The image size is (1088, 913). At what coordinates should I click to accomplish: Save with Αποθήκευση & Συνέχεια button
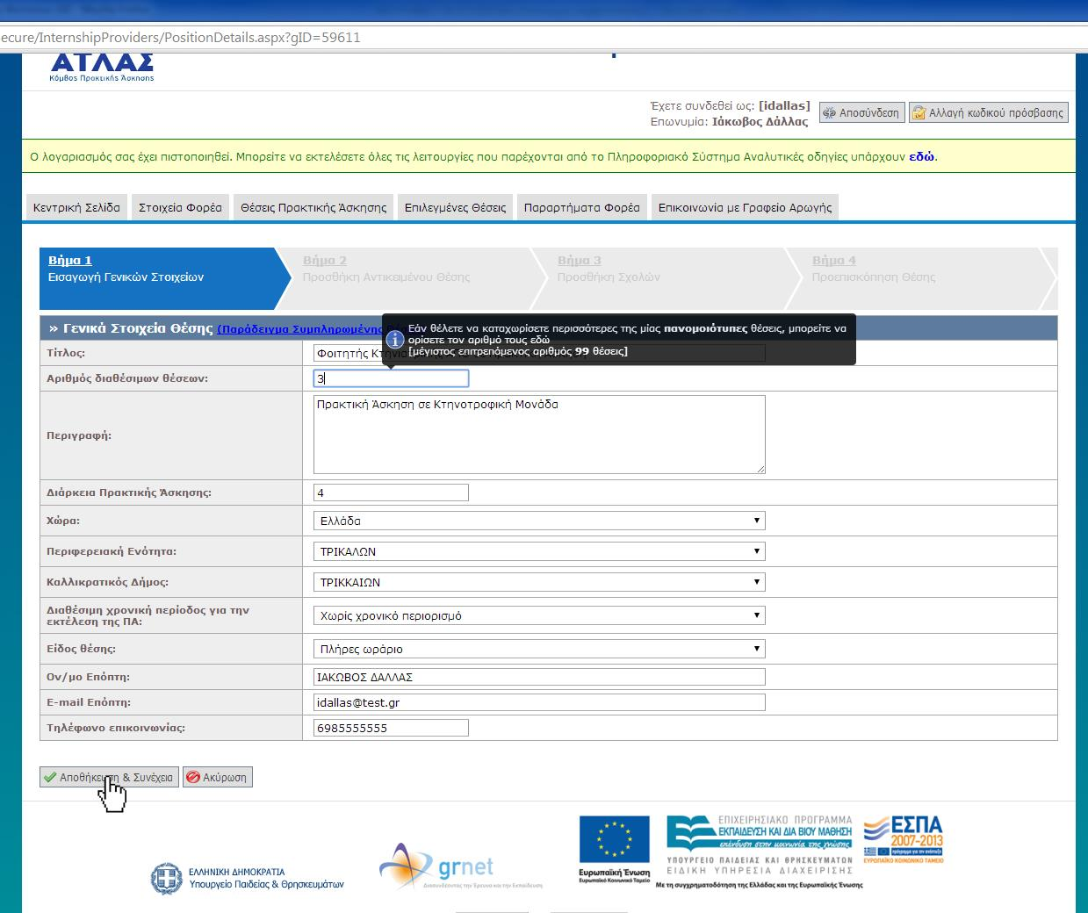point(109,777)
